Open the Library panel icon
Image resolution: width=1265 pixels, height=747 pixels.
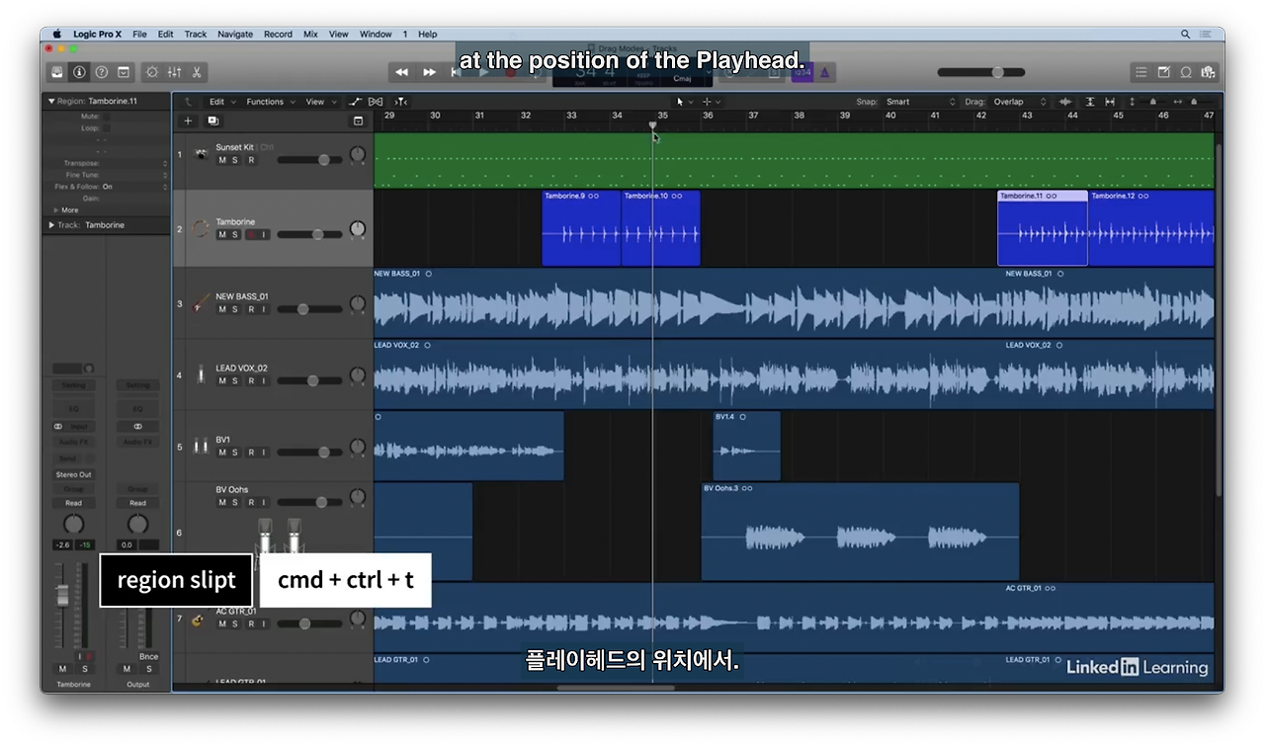pyautogui.click(x=57, y=72)
